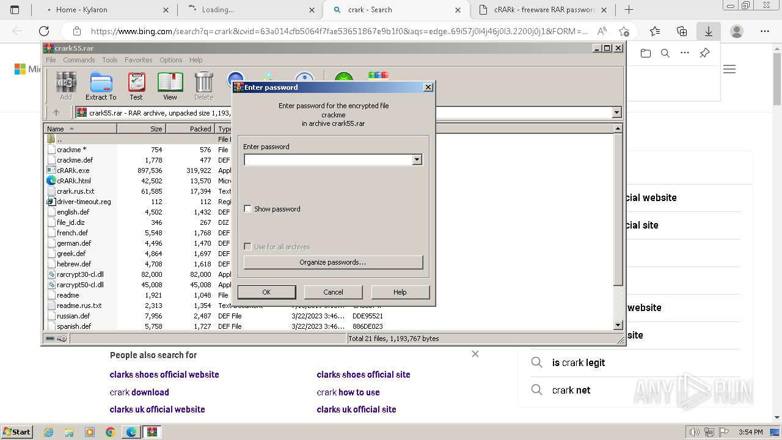Click the taskbar volume speaker icon

[x=693, y=432]
